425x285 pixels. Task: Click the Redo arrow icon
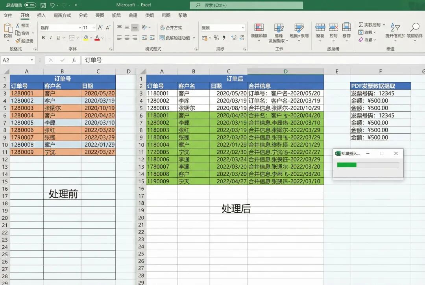pyautogui.click(x=64, y=5)
